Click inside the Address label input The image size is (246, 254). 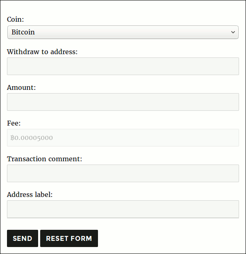click(x=123, y=209)
